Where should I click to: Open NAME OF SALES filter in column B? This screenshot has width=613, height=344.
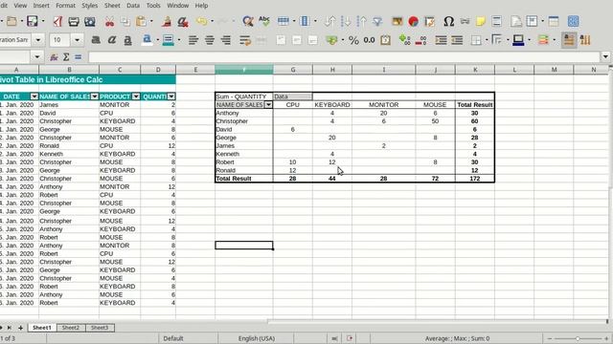pyautogui.click(x=95, y=97)
